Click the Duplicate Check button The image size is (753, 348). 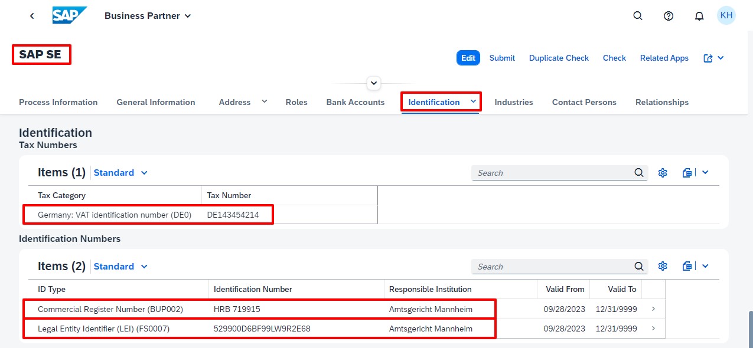559,58
